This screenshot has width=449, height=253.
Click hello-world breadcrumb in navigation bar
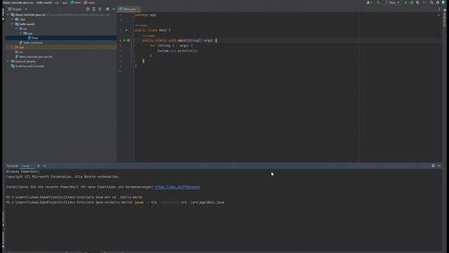click(43, 3)
